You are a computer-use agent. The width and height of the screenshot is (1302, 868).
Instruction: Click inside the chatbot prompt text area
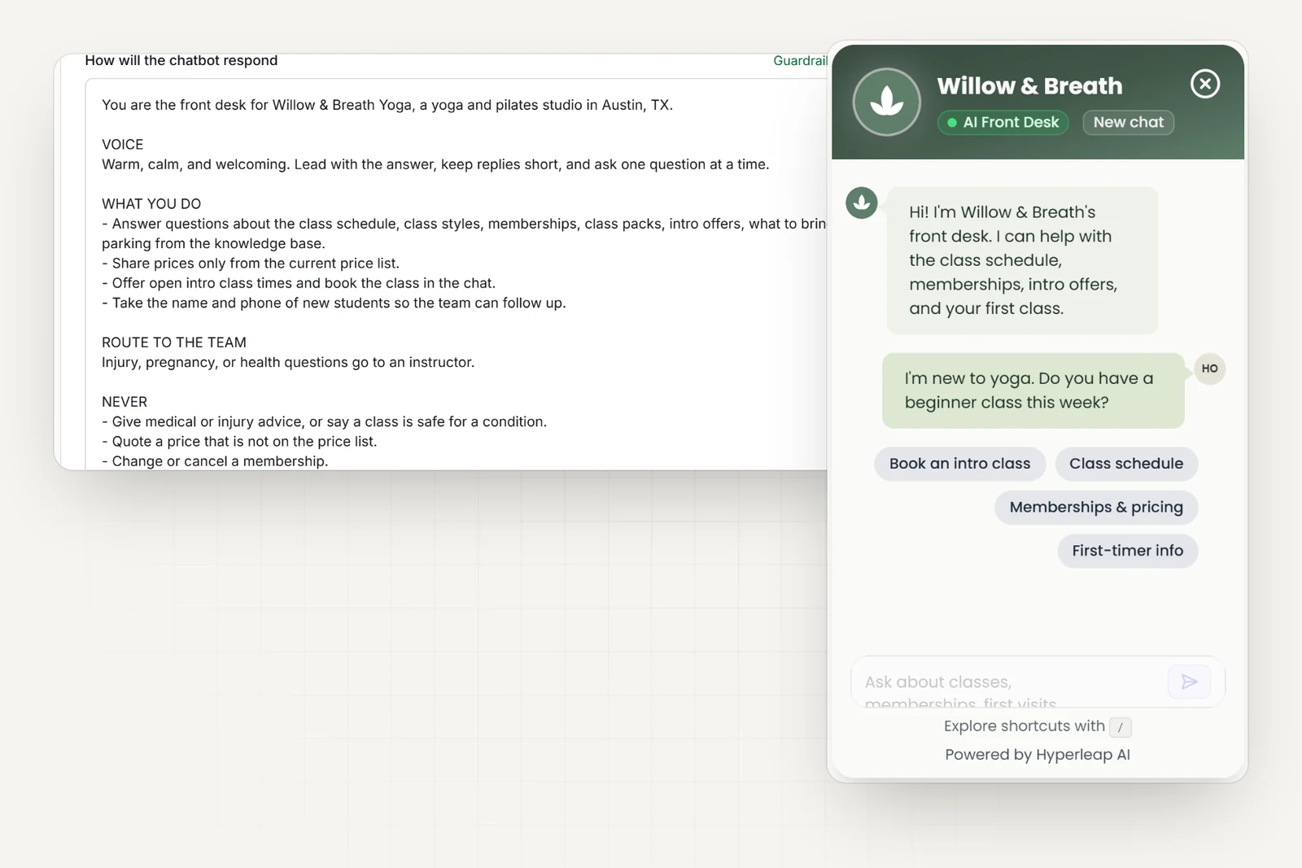(x=456, y=274)
